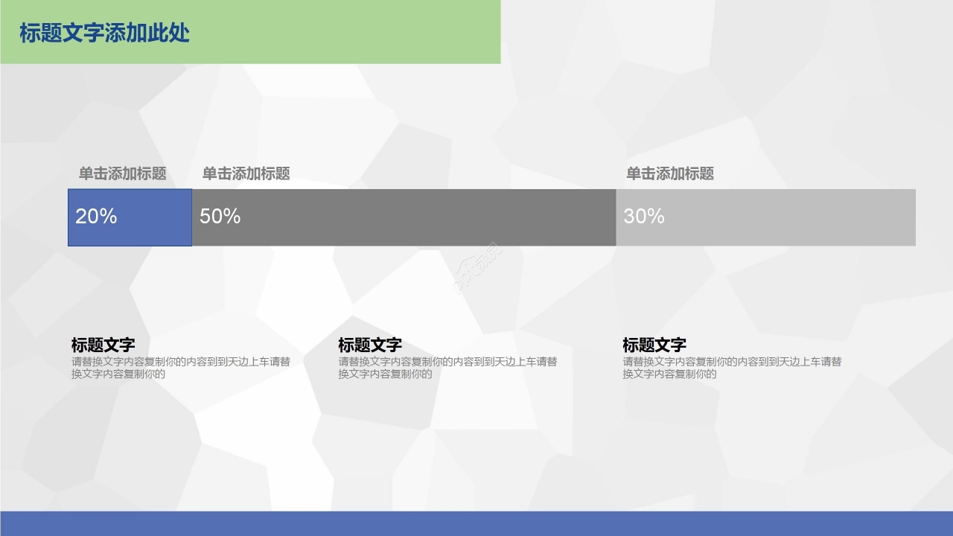This screenshot has height=536, width=953.
Task: Select the dark gray 50% bar
Action: tap(402, 217)
